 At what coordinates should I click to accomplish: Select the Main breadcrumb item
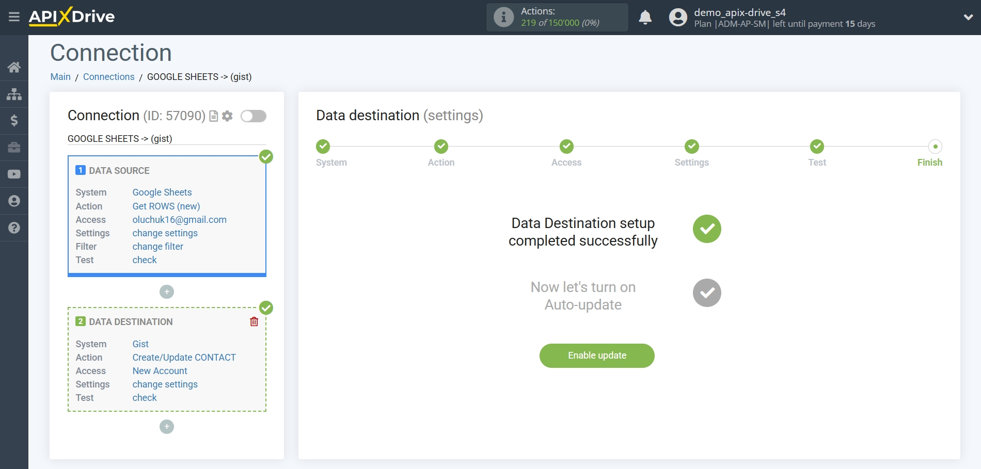[60, 76]
